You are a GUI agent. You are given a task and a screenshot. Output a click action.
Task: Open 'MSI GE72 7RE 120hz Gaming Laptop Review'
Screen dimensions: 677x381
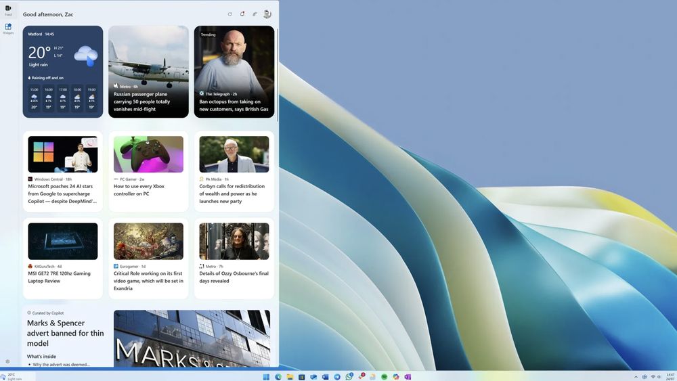point(59,277)
